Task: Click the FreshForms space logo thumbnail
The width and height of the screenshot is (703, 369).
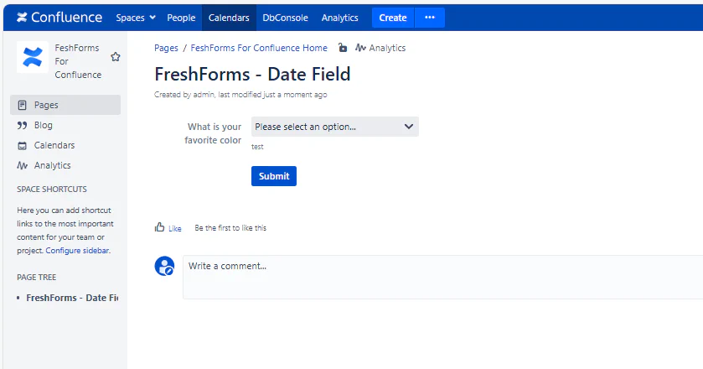Action: tap(32, 57)
